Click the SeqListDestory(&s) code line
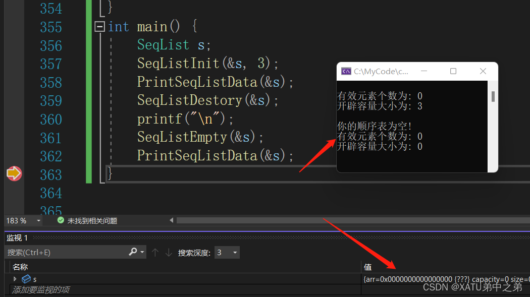The image size is (530, 297). [x=207, y=100]
